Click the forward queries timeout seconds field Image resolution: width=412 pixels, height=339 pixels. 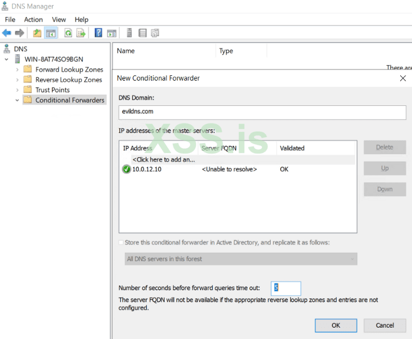click(x=286, y=288)
